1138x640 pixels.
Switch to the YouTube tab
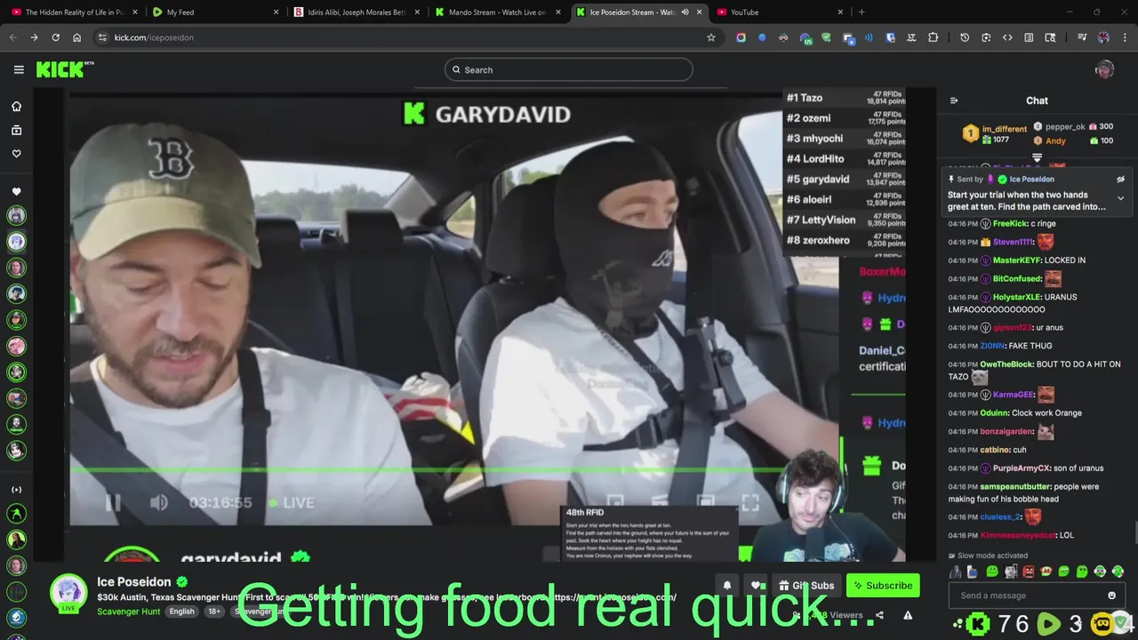tap(781, 12)
